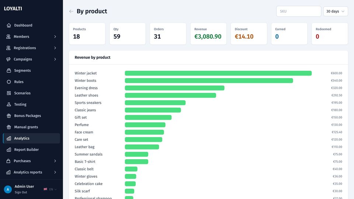Click the Gift set label
Image resolution: width=354 pixels, height=199 pixels.
click(x=81, y=117)
